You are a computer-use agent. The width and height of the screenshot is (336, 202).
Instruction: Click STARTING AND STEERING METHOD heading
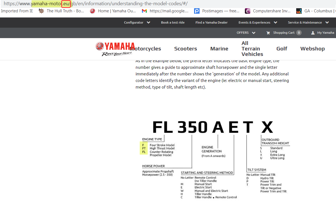pyautogui.click(x=207, y=173)
